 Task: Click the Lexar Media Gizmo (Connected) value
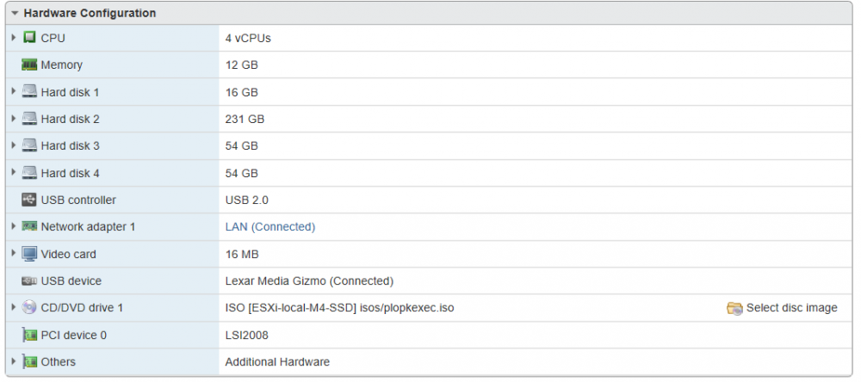click(x=309, y=281)
